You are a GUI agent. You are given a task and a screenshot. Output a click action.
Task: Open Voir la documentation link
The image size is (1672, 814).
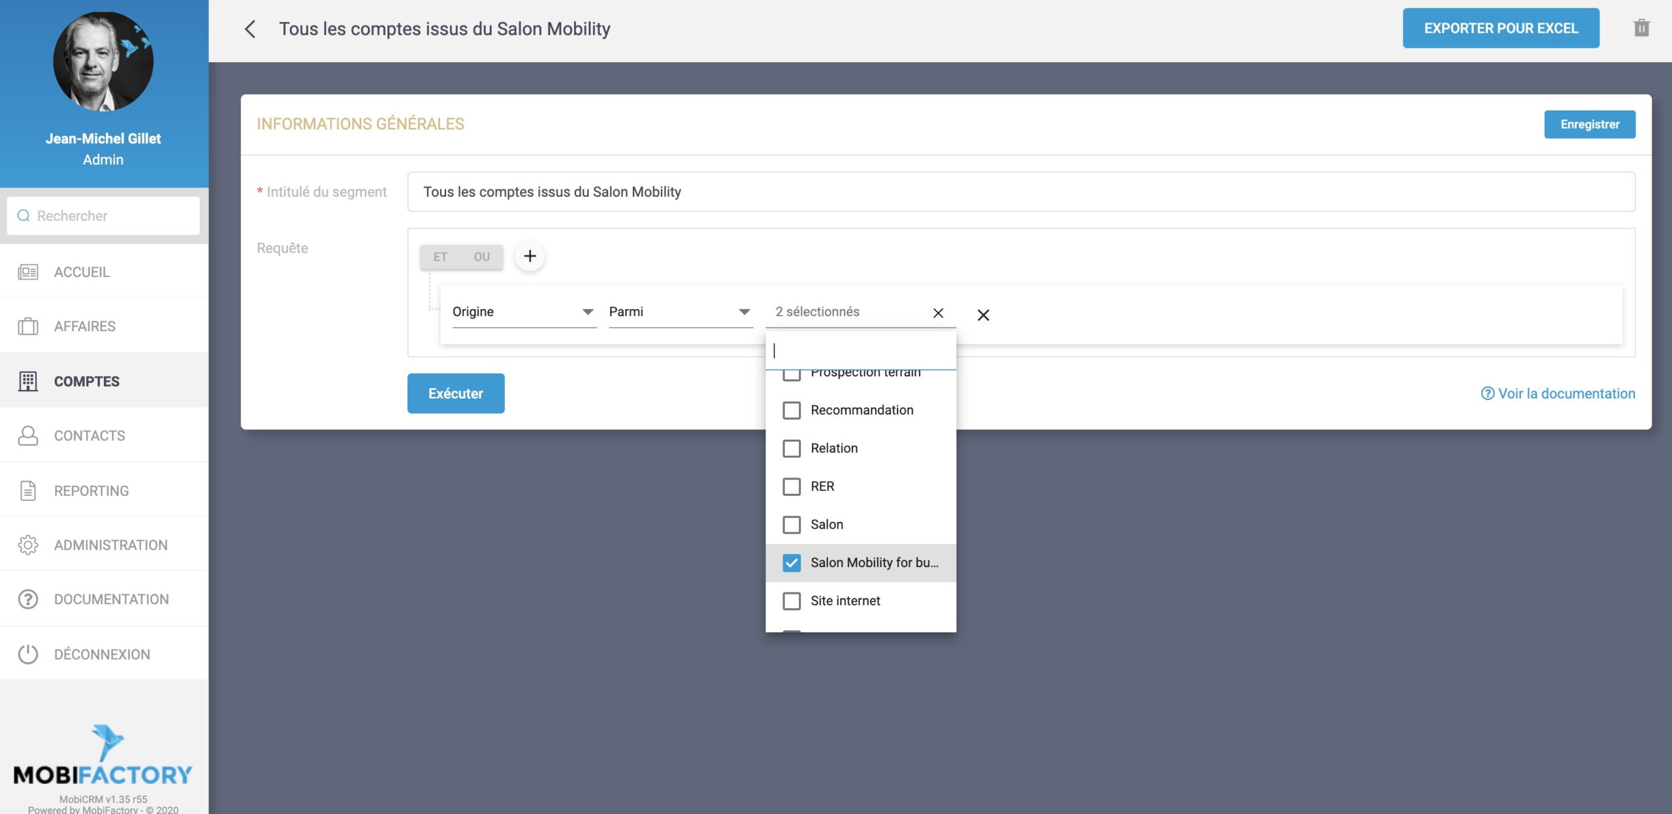[x=1558, y=393]
